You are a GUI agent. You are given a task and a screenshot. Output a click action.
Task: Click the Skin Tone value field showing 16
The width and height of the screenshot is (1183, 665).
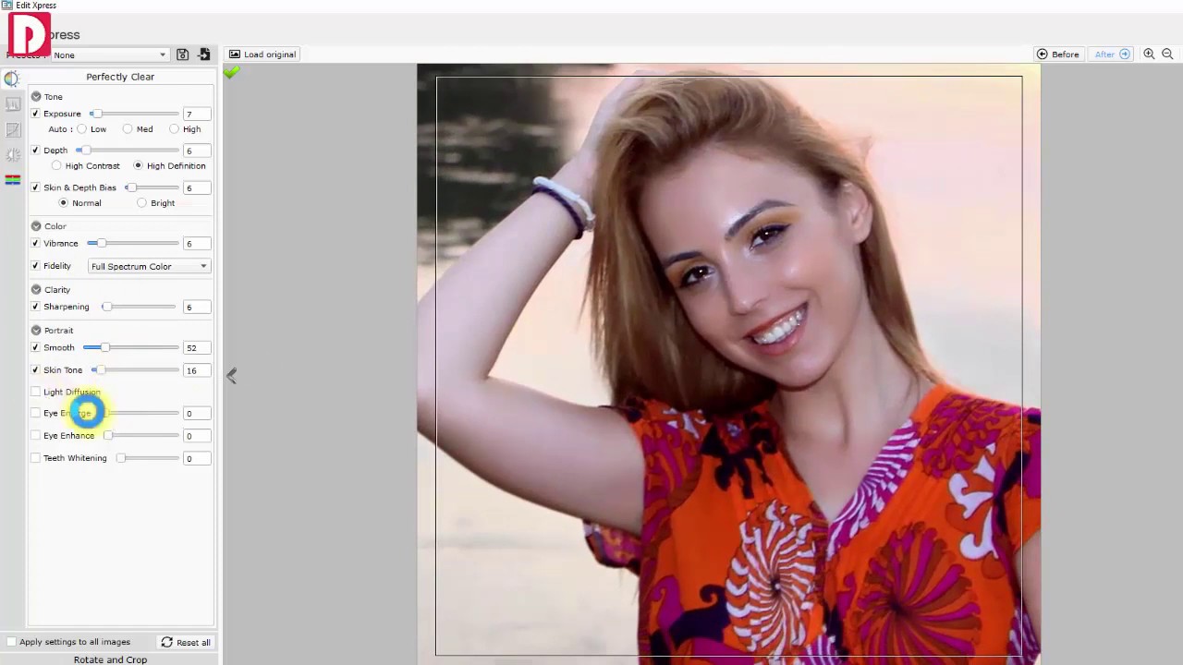[196, 370]
